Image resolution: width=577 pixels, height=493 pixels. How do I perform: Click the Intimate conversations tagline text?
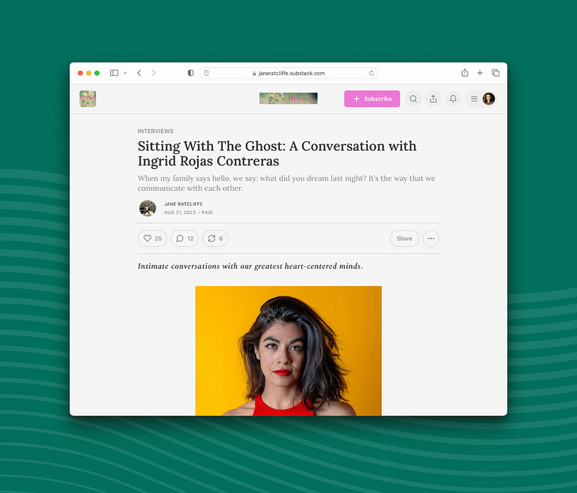pos(250,266)
